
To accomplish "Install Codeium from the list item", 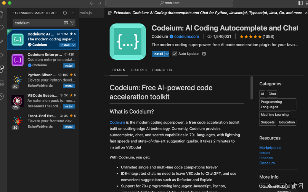I will (x=65, y=45).
